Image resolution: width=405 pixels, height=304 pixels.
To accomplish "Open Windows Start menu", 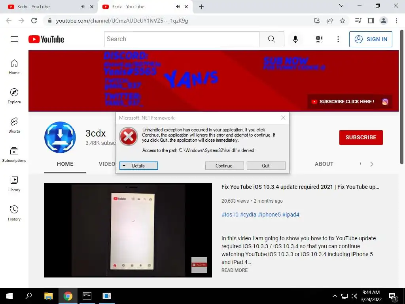I will [9, 296].
